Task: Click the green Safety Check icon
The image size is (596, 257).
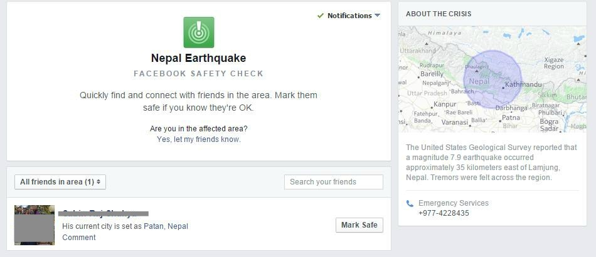Action: [x=198, y=33]
